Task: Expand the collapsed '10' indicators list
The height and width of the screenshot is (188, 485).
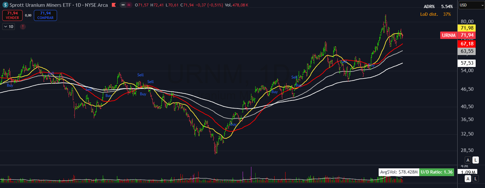Action: click(8, 27)
